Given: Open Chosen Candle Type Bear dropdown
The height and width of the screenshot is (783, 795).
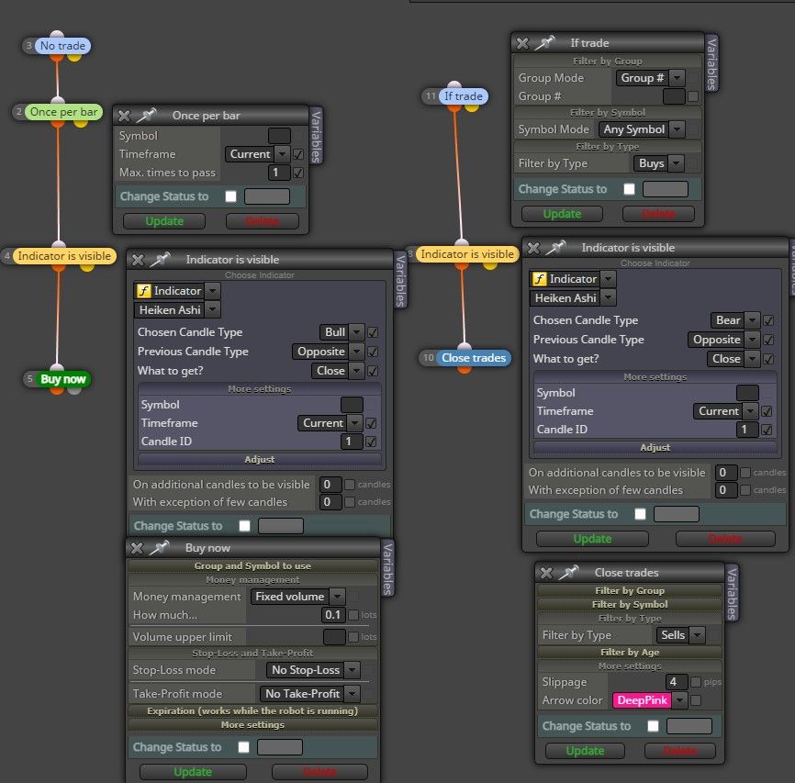Looking at the screenshot, I should pos(735,320).
